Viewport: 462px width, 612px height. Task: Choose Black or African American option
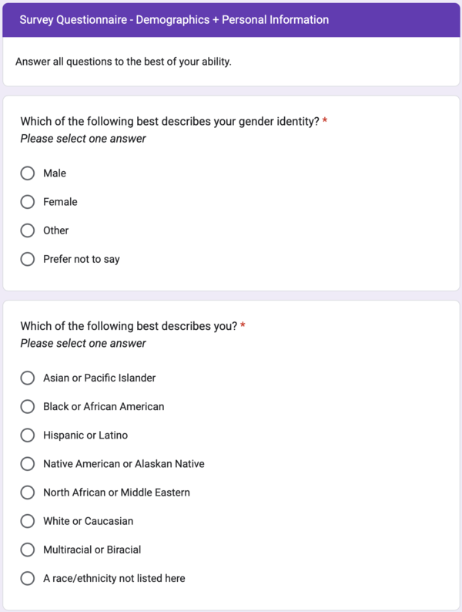click(x=28, y=406)
